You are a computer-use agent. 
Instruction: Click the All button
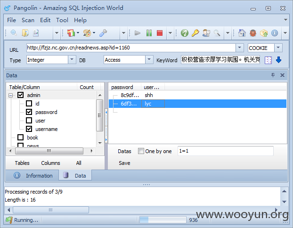(79, 163)
